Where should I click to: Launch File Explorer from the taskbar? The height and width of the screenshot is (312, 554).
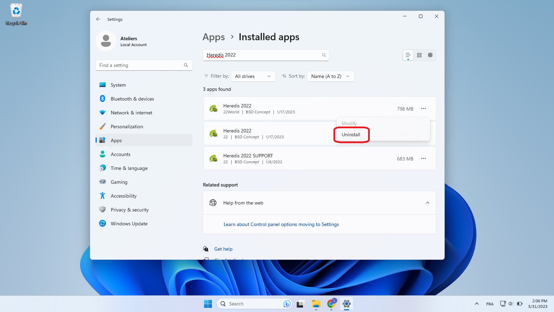[316, 304]
